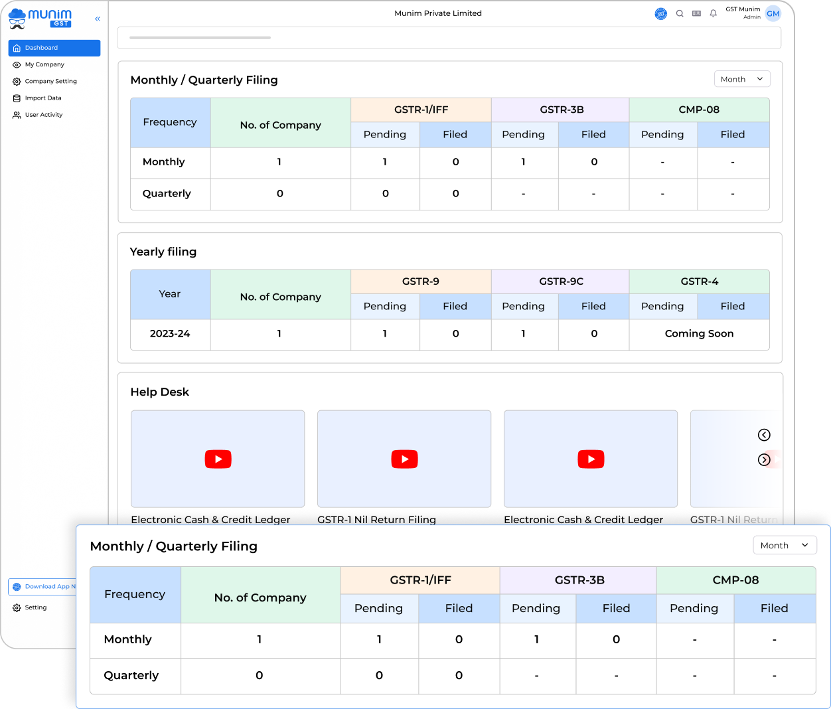Click the Munim GST logo

click(x=40, y=19)
